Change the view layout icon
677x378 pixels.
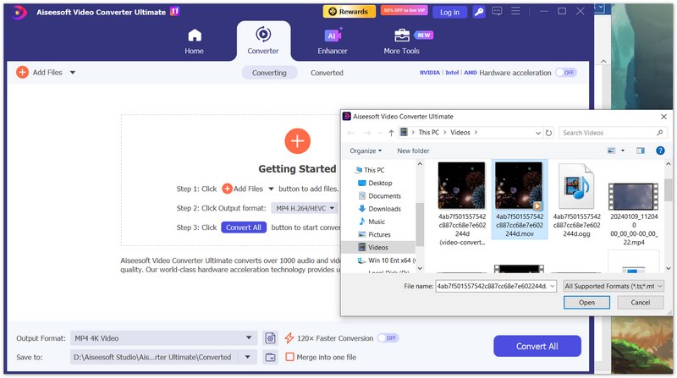pos(611,151)
